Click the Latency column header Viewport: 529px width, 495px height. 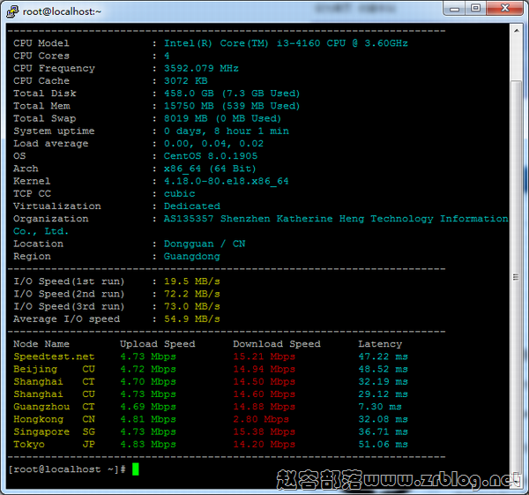click(379, 344)
